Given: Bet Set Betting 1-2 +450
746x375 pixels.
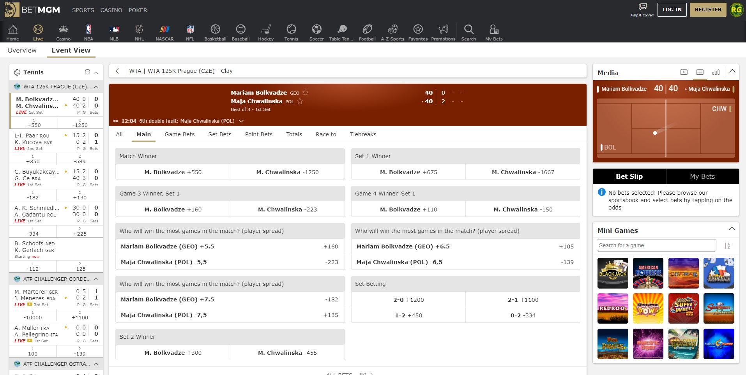Looking at the screenshot, I should (x=408, y=315).
